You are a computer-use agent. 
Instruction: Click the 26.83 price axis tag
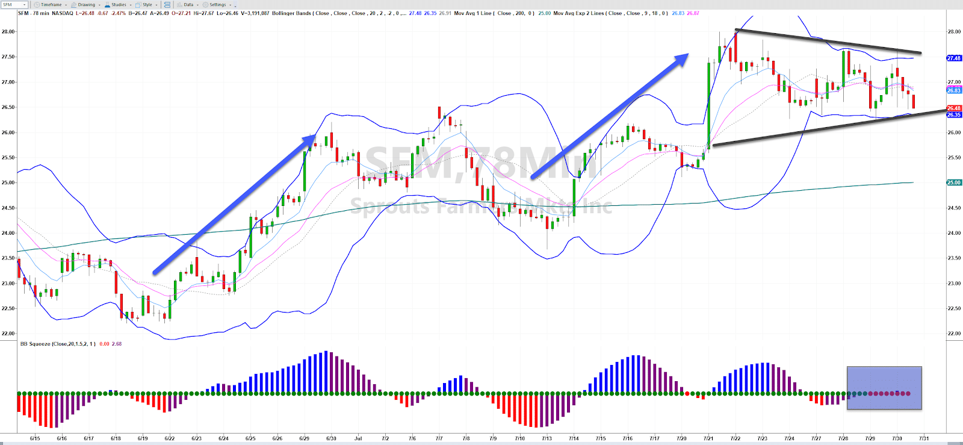click(x=954, y=90)
